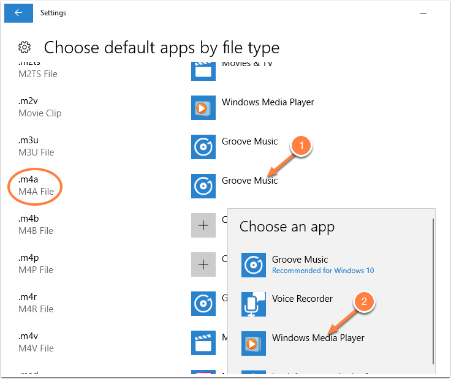The image size is (451, 379).
Task: Click the M3U File description text
Action: [x=36, y=152]
